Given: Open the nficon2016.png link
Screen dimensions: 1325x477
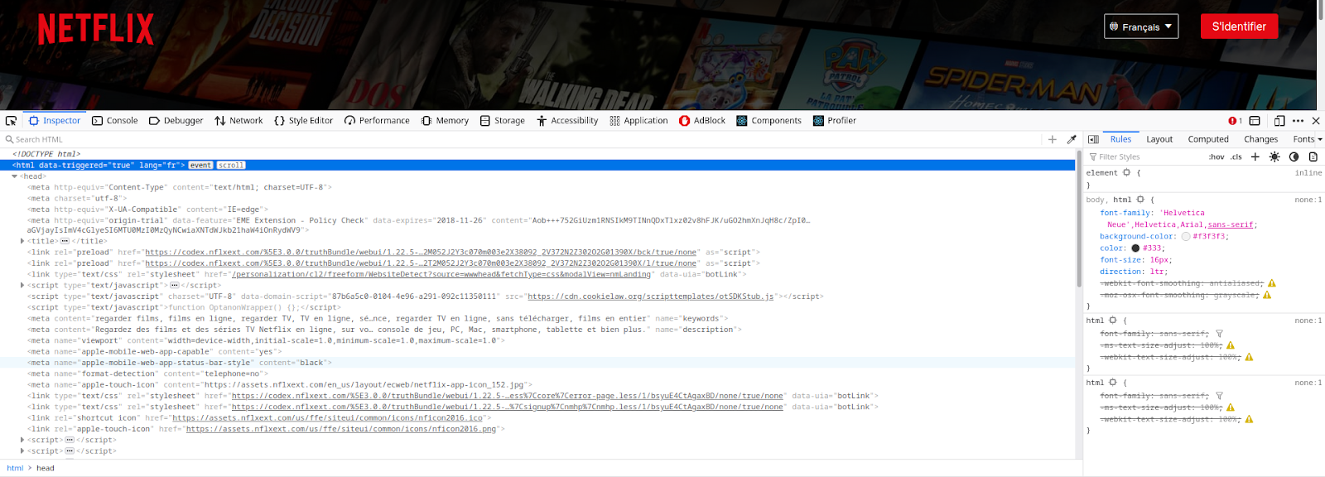Looking at the screenshot, I should [x=341, y=429].
